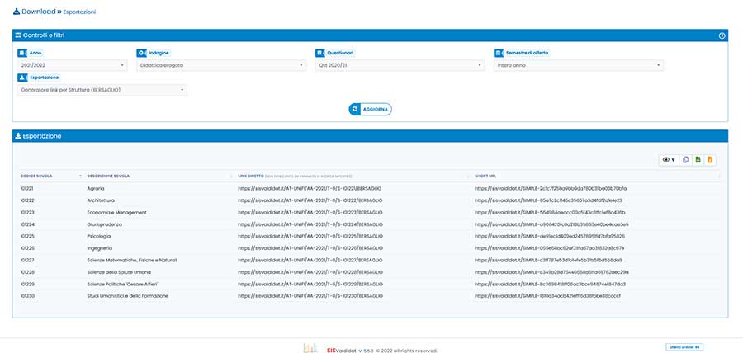Export table with green file icon
743x353 pixels.
(x=698, y=159)
